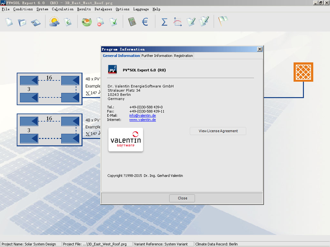
Task: Select the lower PV array diagram block
Action: pyautogui.click(x=49, y=130)
